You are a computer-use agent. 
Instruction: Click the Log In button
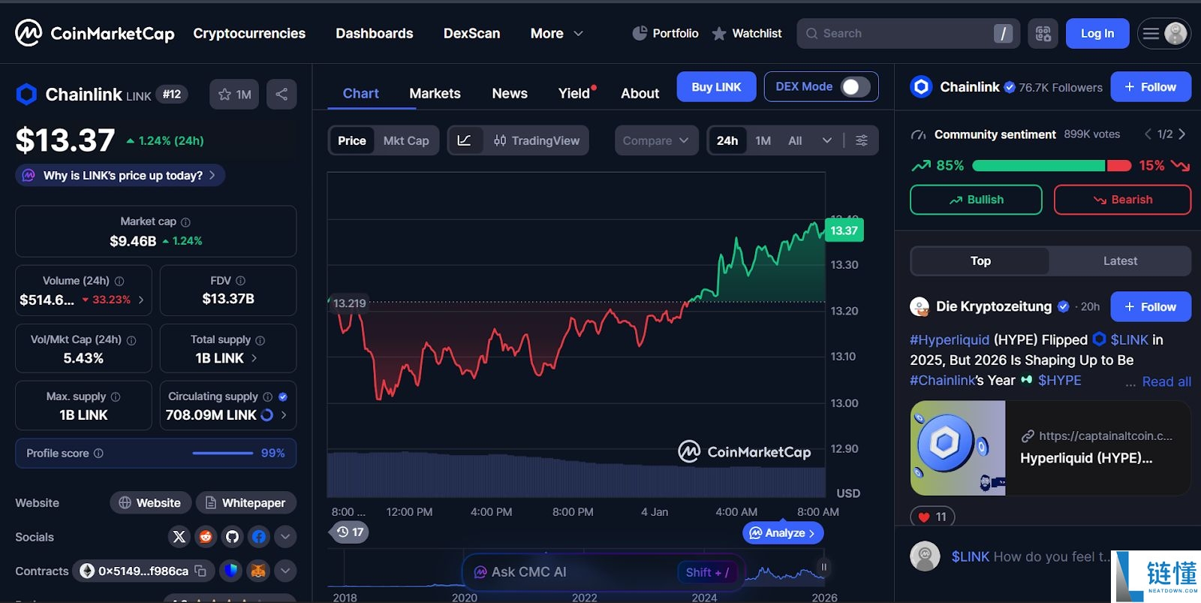click(x=1097, y=33)
